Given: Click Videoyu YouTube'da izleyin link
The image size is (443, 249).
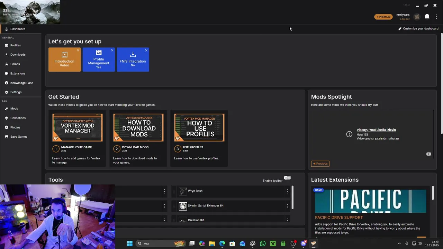Looking at the screenshot, I should tap(376, 130).
